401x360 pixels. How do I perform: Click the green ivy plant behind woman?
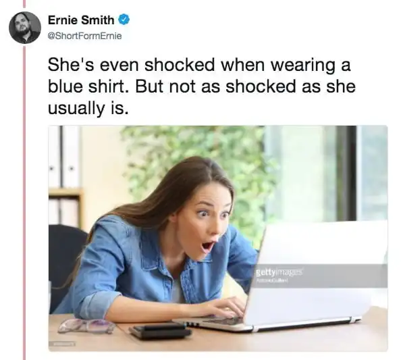[194, 163]
